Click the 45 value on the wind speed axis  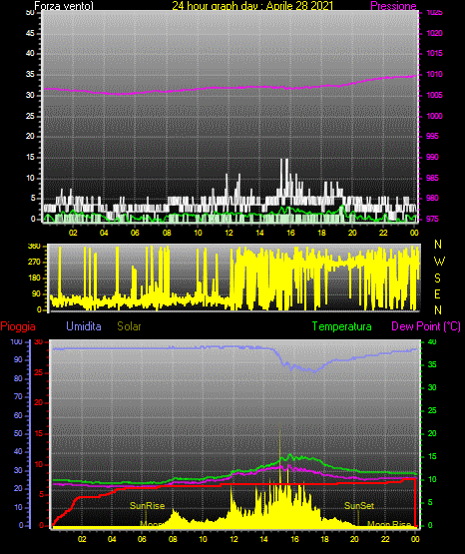click(30, 33)
